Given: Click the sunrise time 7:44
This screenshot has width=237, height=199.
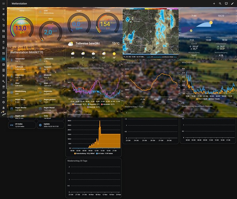Looking at the screenshot, I should 194,16.
